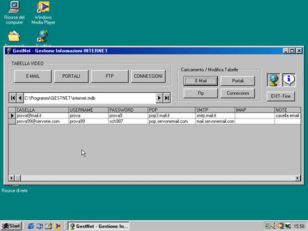Viewport: 308px width, 231px height.
Task: Click grid scrollbar left arrow
Action: pos(11,178)
